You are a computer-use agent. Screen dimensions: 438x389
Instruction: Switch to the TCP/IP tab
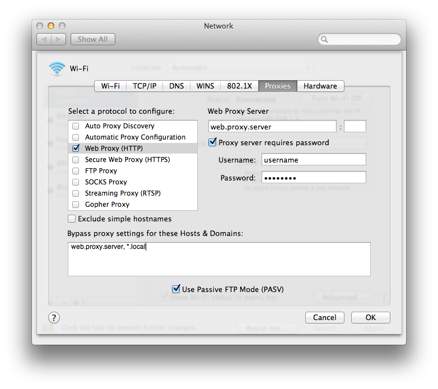tap(145, 86)
